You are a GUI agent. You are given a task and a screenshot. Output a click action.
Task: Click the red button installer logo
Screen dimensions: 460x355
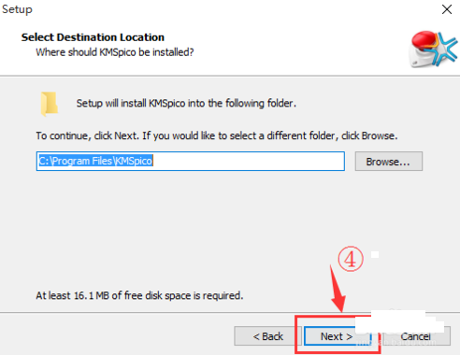point(433,50)
